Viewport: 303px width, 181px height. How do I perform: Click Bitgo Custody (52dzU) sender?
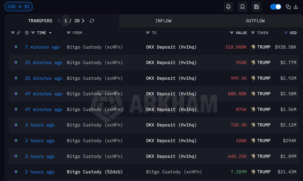pos(95,172)
